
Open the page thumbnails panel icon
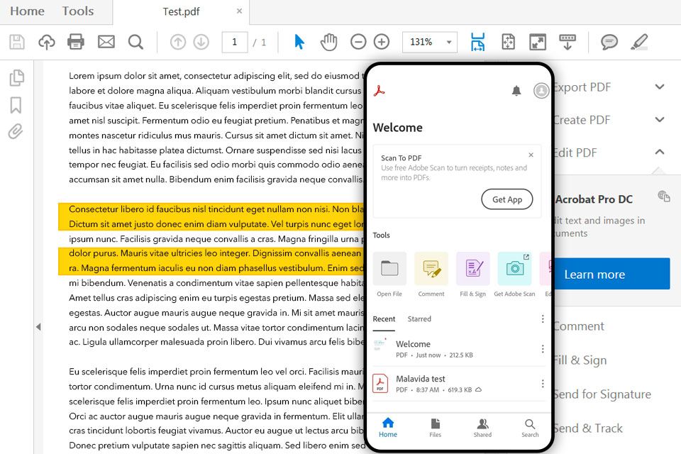16,78
